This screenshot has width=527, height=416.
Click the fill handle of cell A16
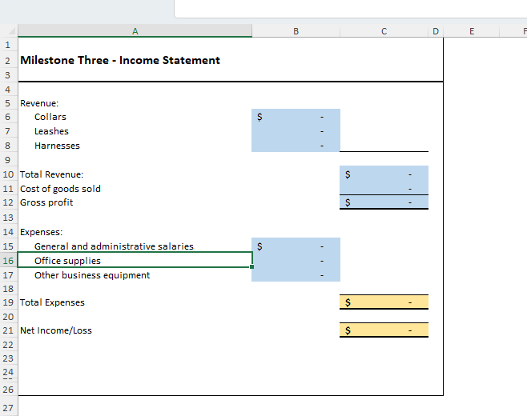click(x=252, y=267)
